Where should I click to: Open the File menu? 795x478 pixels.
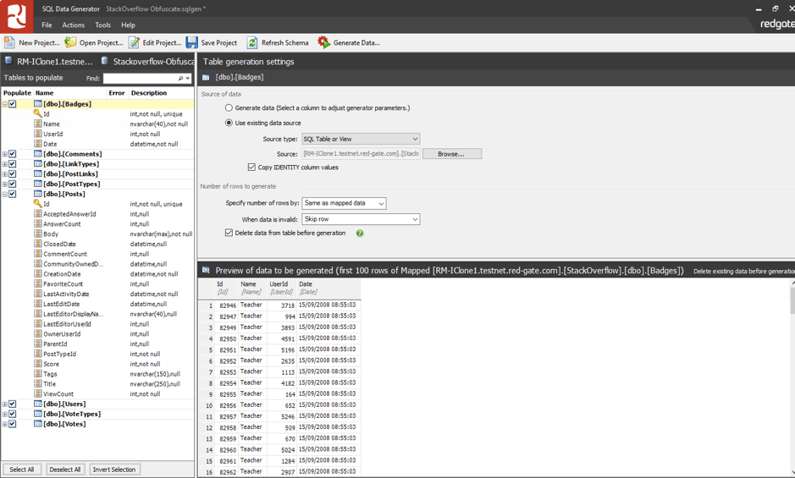(x=47, y=25)
